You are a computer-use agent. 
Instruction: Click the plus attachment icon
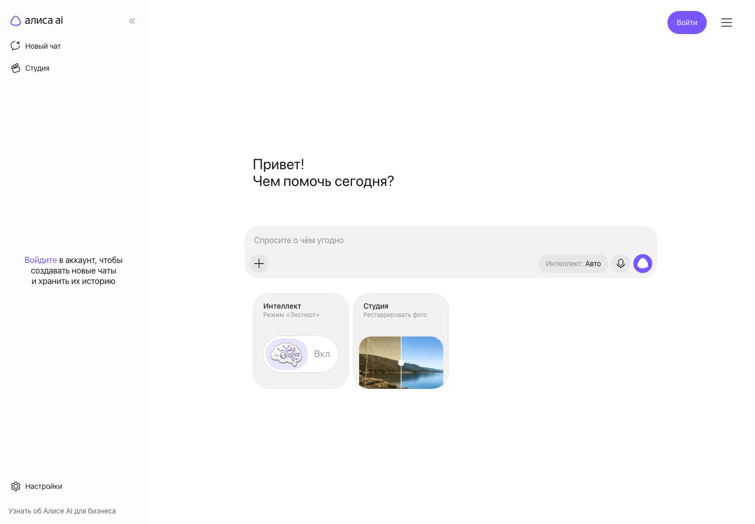259,263
